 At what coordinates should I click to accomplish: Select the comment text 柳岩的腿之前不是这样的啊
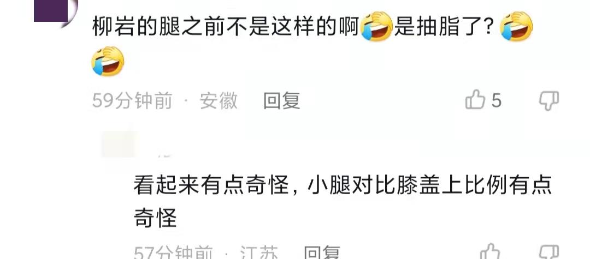pos(226,26)
